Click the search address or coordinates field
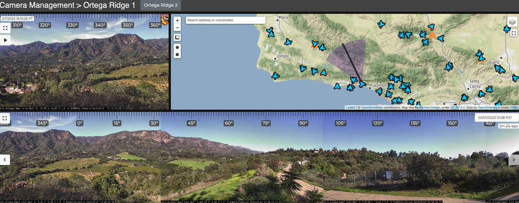This screenshot has height=203, width=519. [x=225, y=20]
